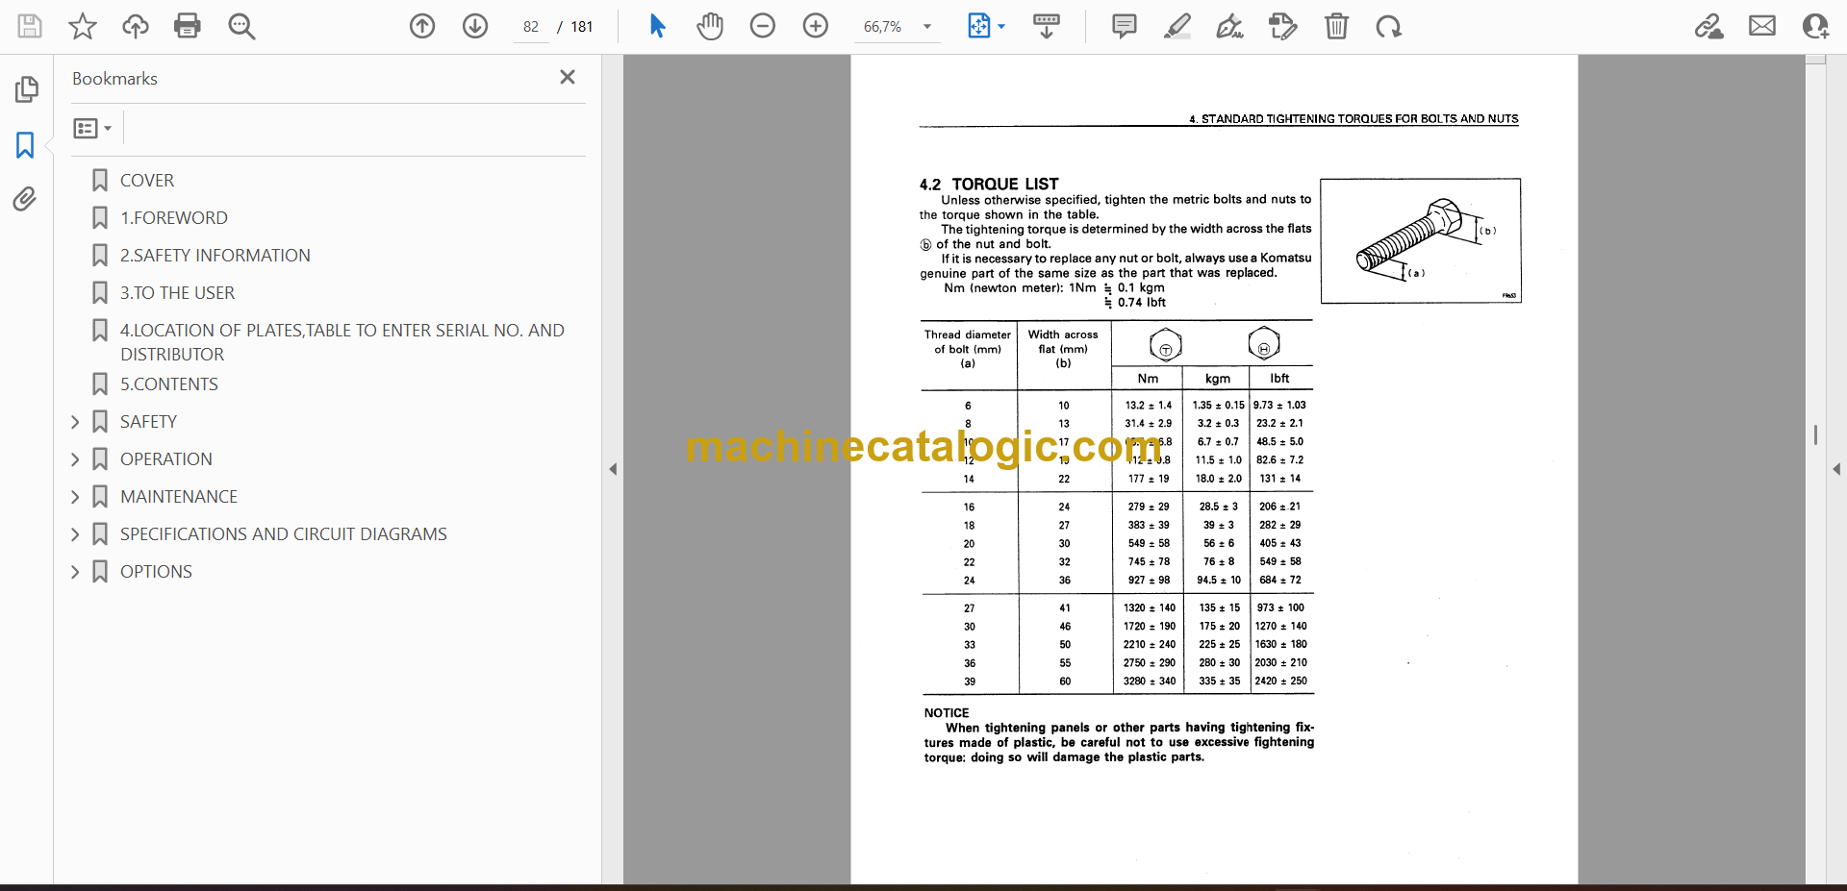Expand the SAFETY bookmark chevron
1847x891 pixels.
(x=75, y=422)
